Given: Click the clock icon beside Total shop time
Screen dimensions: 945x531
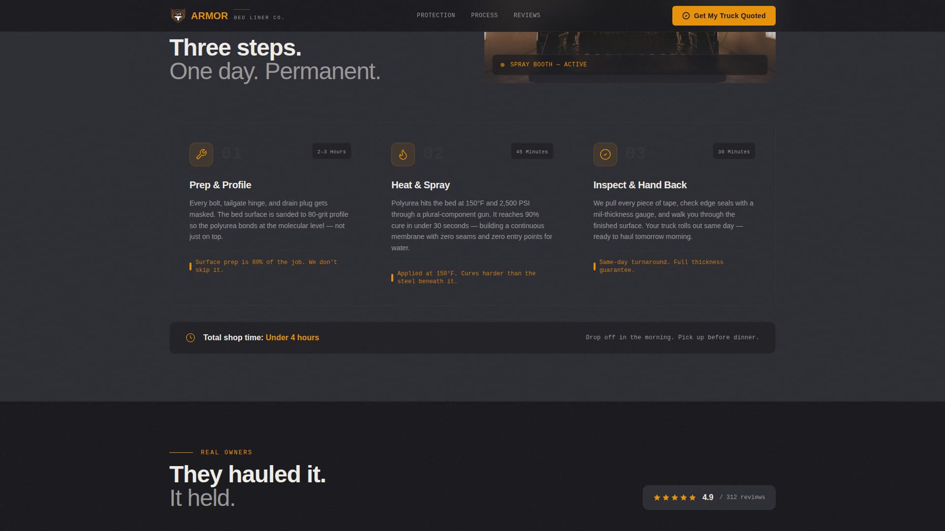Looking at the screenshot, I should pyautogui.click(x=191, y=338).
